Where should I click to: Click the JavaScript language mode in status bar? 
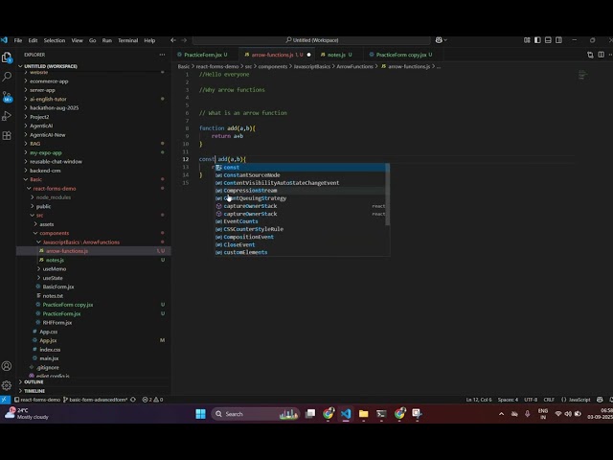click(x=576, y=400)
